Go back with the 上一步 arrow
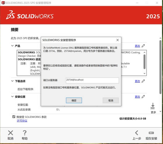Image resolution: width=163 pixels, height=144 pixels. (x=137, y=133)
